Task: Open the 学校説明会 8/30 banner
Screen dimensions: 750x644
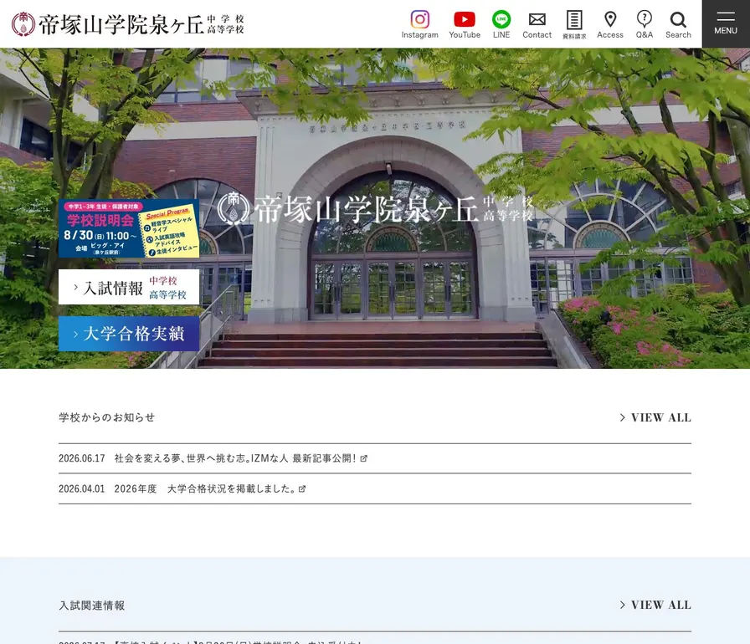Action: coord(129,228)
